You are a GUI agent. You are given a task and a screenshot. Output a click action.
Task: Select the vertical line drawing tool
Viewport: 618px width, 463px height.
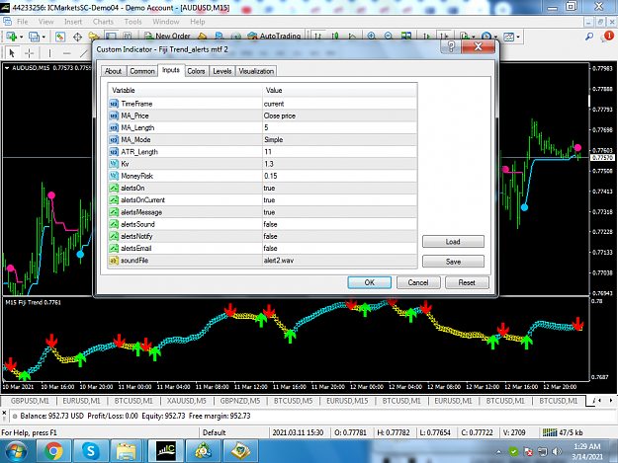[49, 52]
